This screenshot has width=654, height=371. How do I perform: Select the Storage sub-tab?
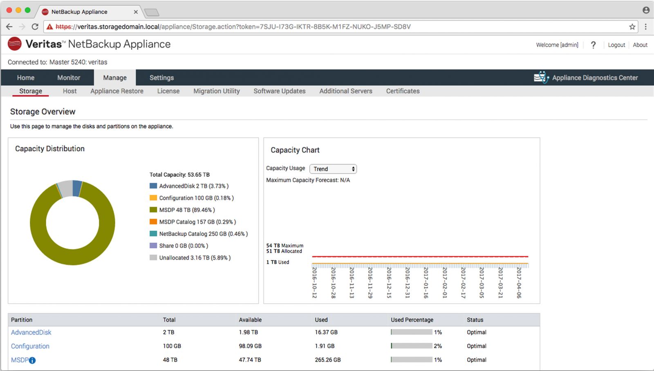click(x=31, y=91)
